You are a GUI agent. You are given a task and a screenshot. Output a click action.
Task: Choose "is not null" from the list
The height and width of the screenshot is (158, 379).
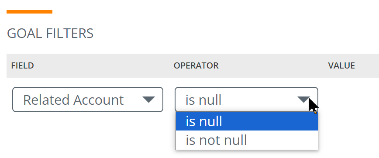pyautogui.click(x=247, y=140)
